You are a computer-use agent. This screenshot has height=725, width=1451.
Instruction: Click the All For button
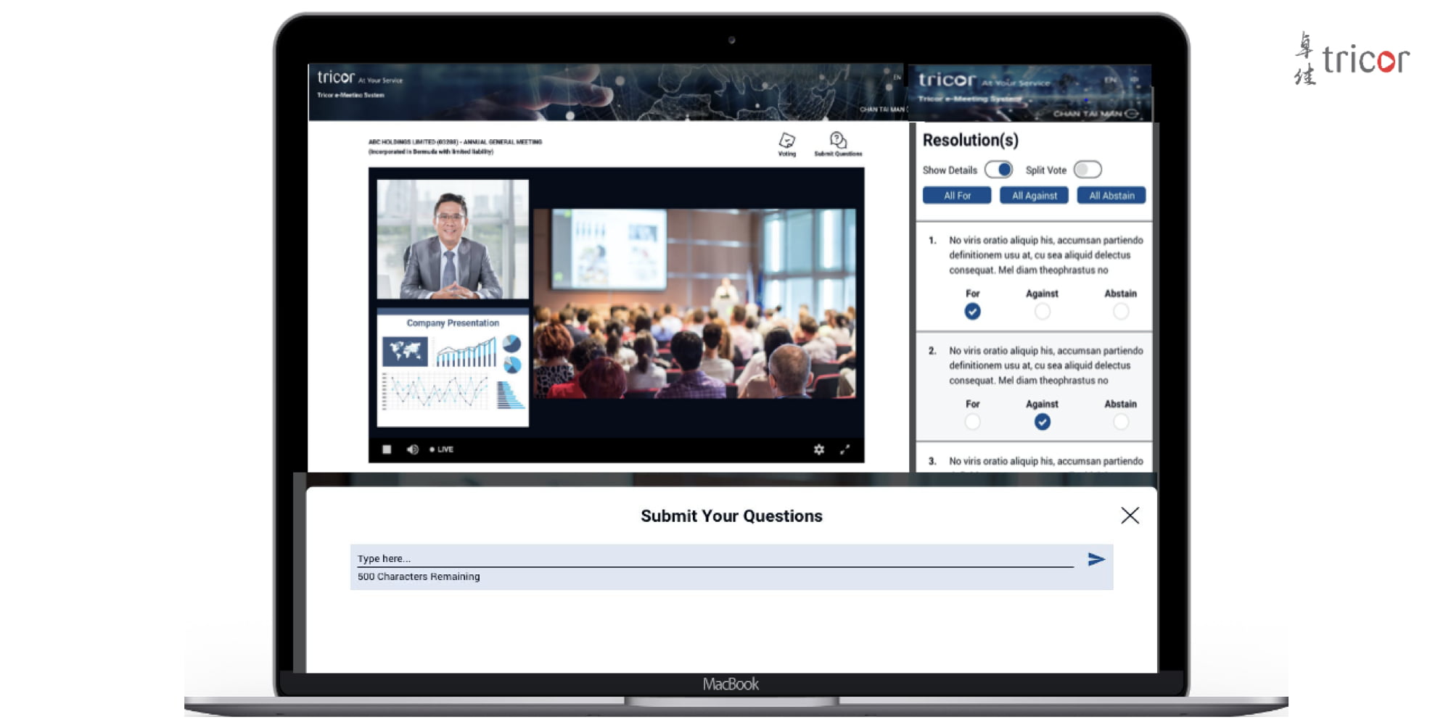pos(957,196)
